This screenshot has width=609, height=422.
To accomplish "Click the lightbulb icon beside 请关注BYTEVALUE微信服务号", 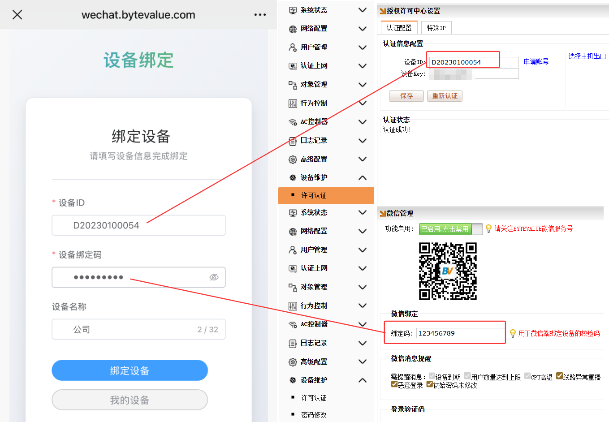I will [x=488, y=229].
